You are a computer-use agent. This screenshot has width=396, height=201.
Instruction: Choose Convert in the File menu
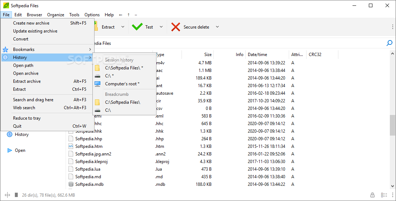48,39
